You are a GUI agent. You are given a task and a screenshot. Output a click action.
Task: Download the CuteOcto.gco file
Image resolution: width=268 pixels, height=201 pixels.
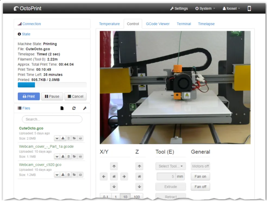(63, 138)
